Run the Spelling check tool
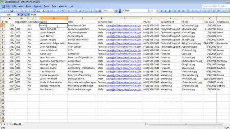The width and height of the screenshot is (230, 129). [34, 11]
